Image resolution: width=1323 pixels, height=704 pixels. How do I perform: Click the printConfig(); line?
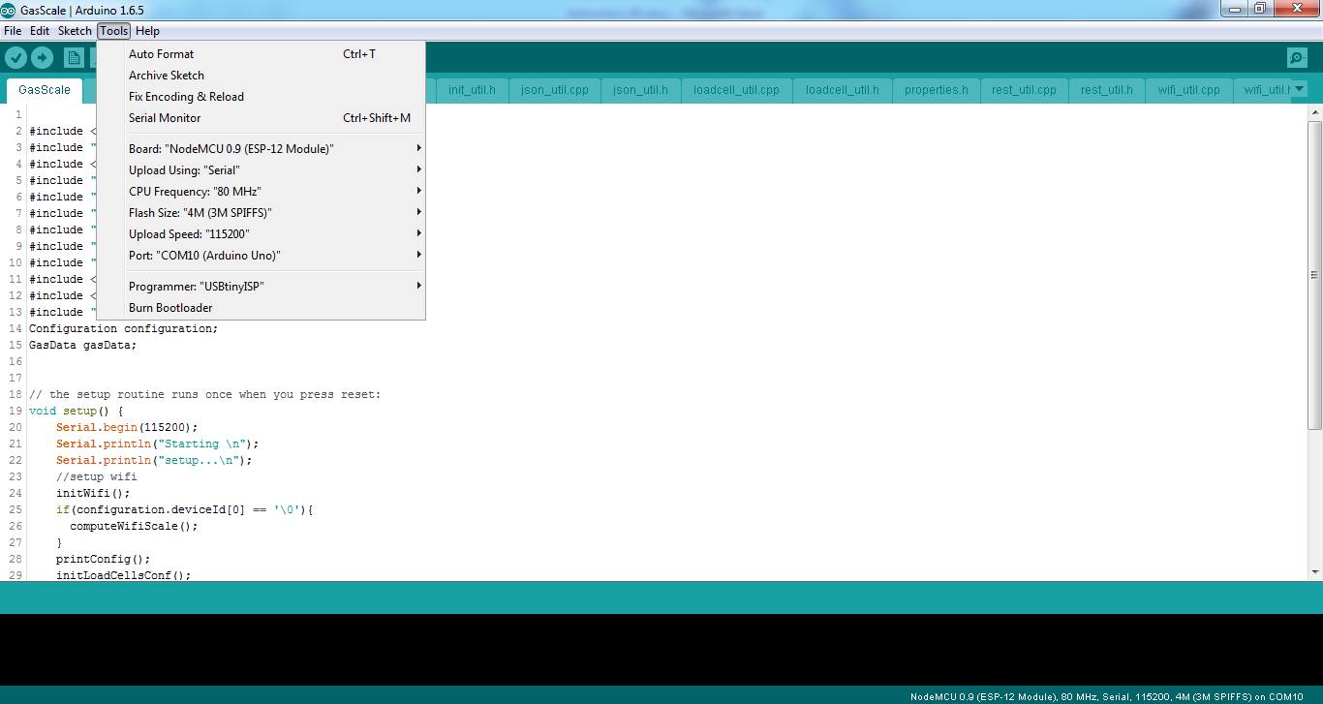click(x=104, y=559)
